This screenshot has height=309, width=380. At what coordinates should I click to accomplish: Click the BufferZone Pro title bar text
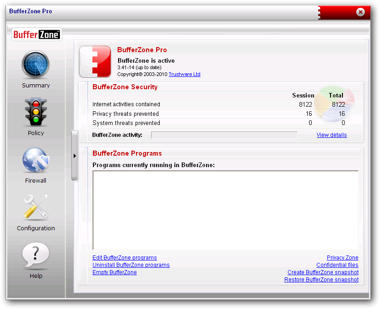tap(31, 11)
